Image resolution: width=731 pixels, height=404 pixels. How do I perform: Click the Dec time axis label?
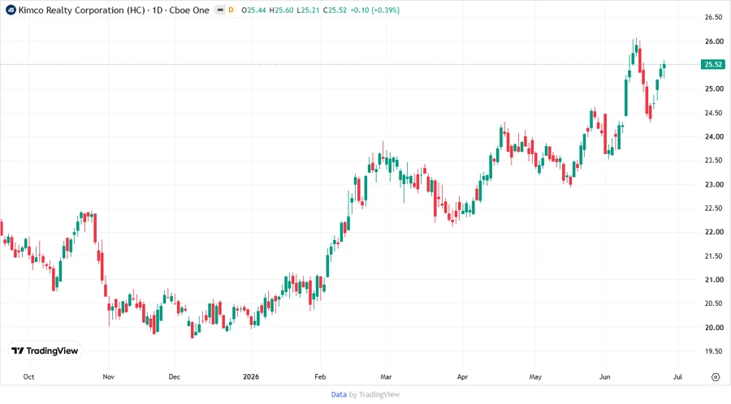[x=175, y=377]
